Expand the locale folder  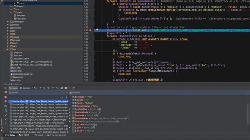pyautogui.click(x=11, y=12)
